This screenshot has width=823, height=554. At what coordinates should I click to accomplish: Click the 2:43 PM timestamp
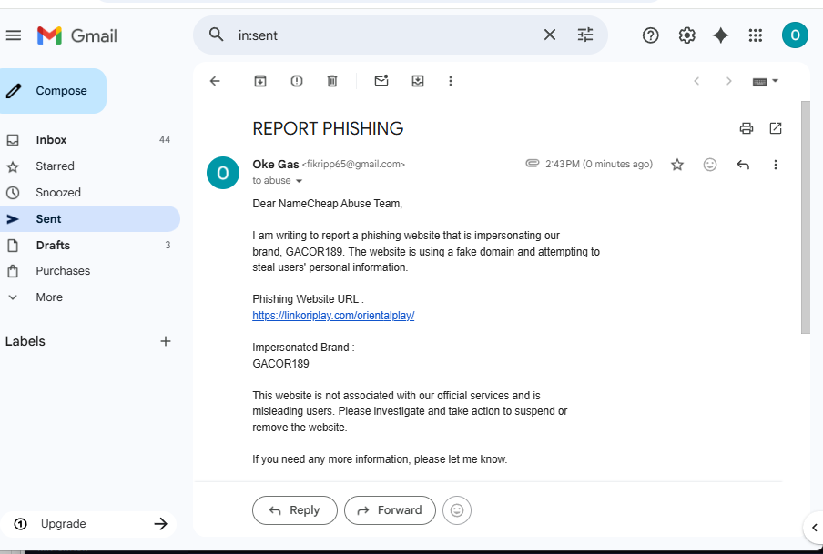599,165
